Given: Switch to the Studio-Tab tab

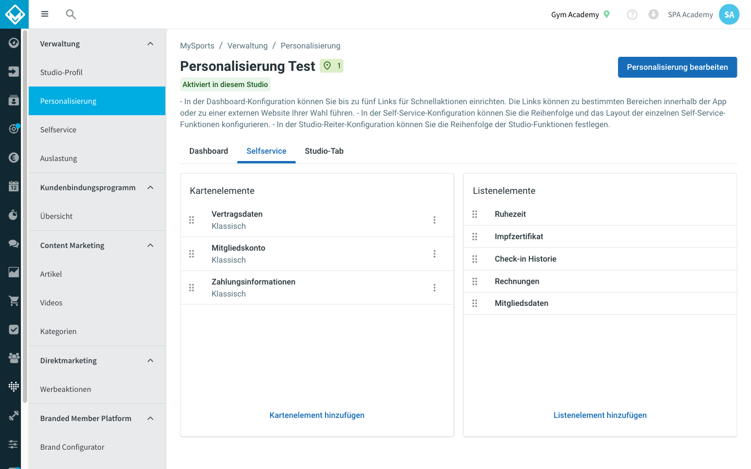Looking at the screenshot, I should [324, 151].
